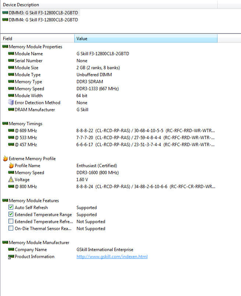
Task: Select the '2 GB (2 ranks, 8 banks)' value
Action: pos(98,68)
